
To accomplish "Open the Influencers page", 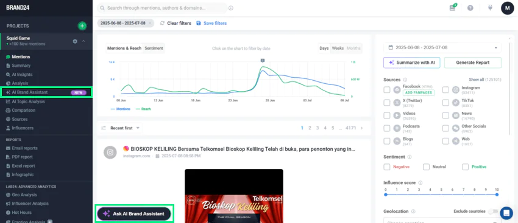I will tap(23, 128).
